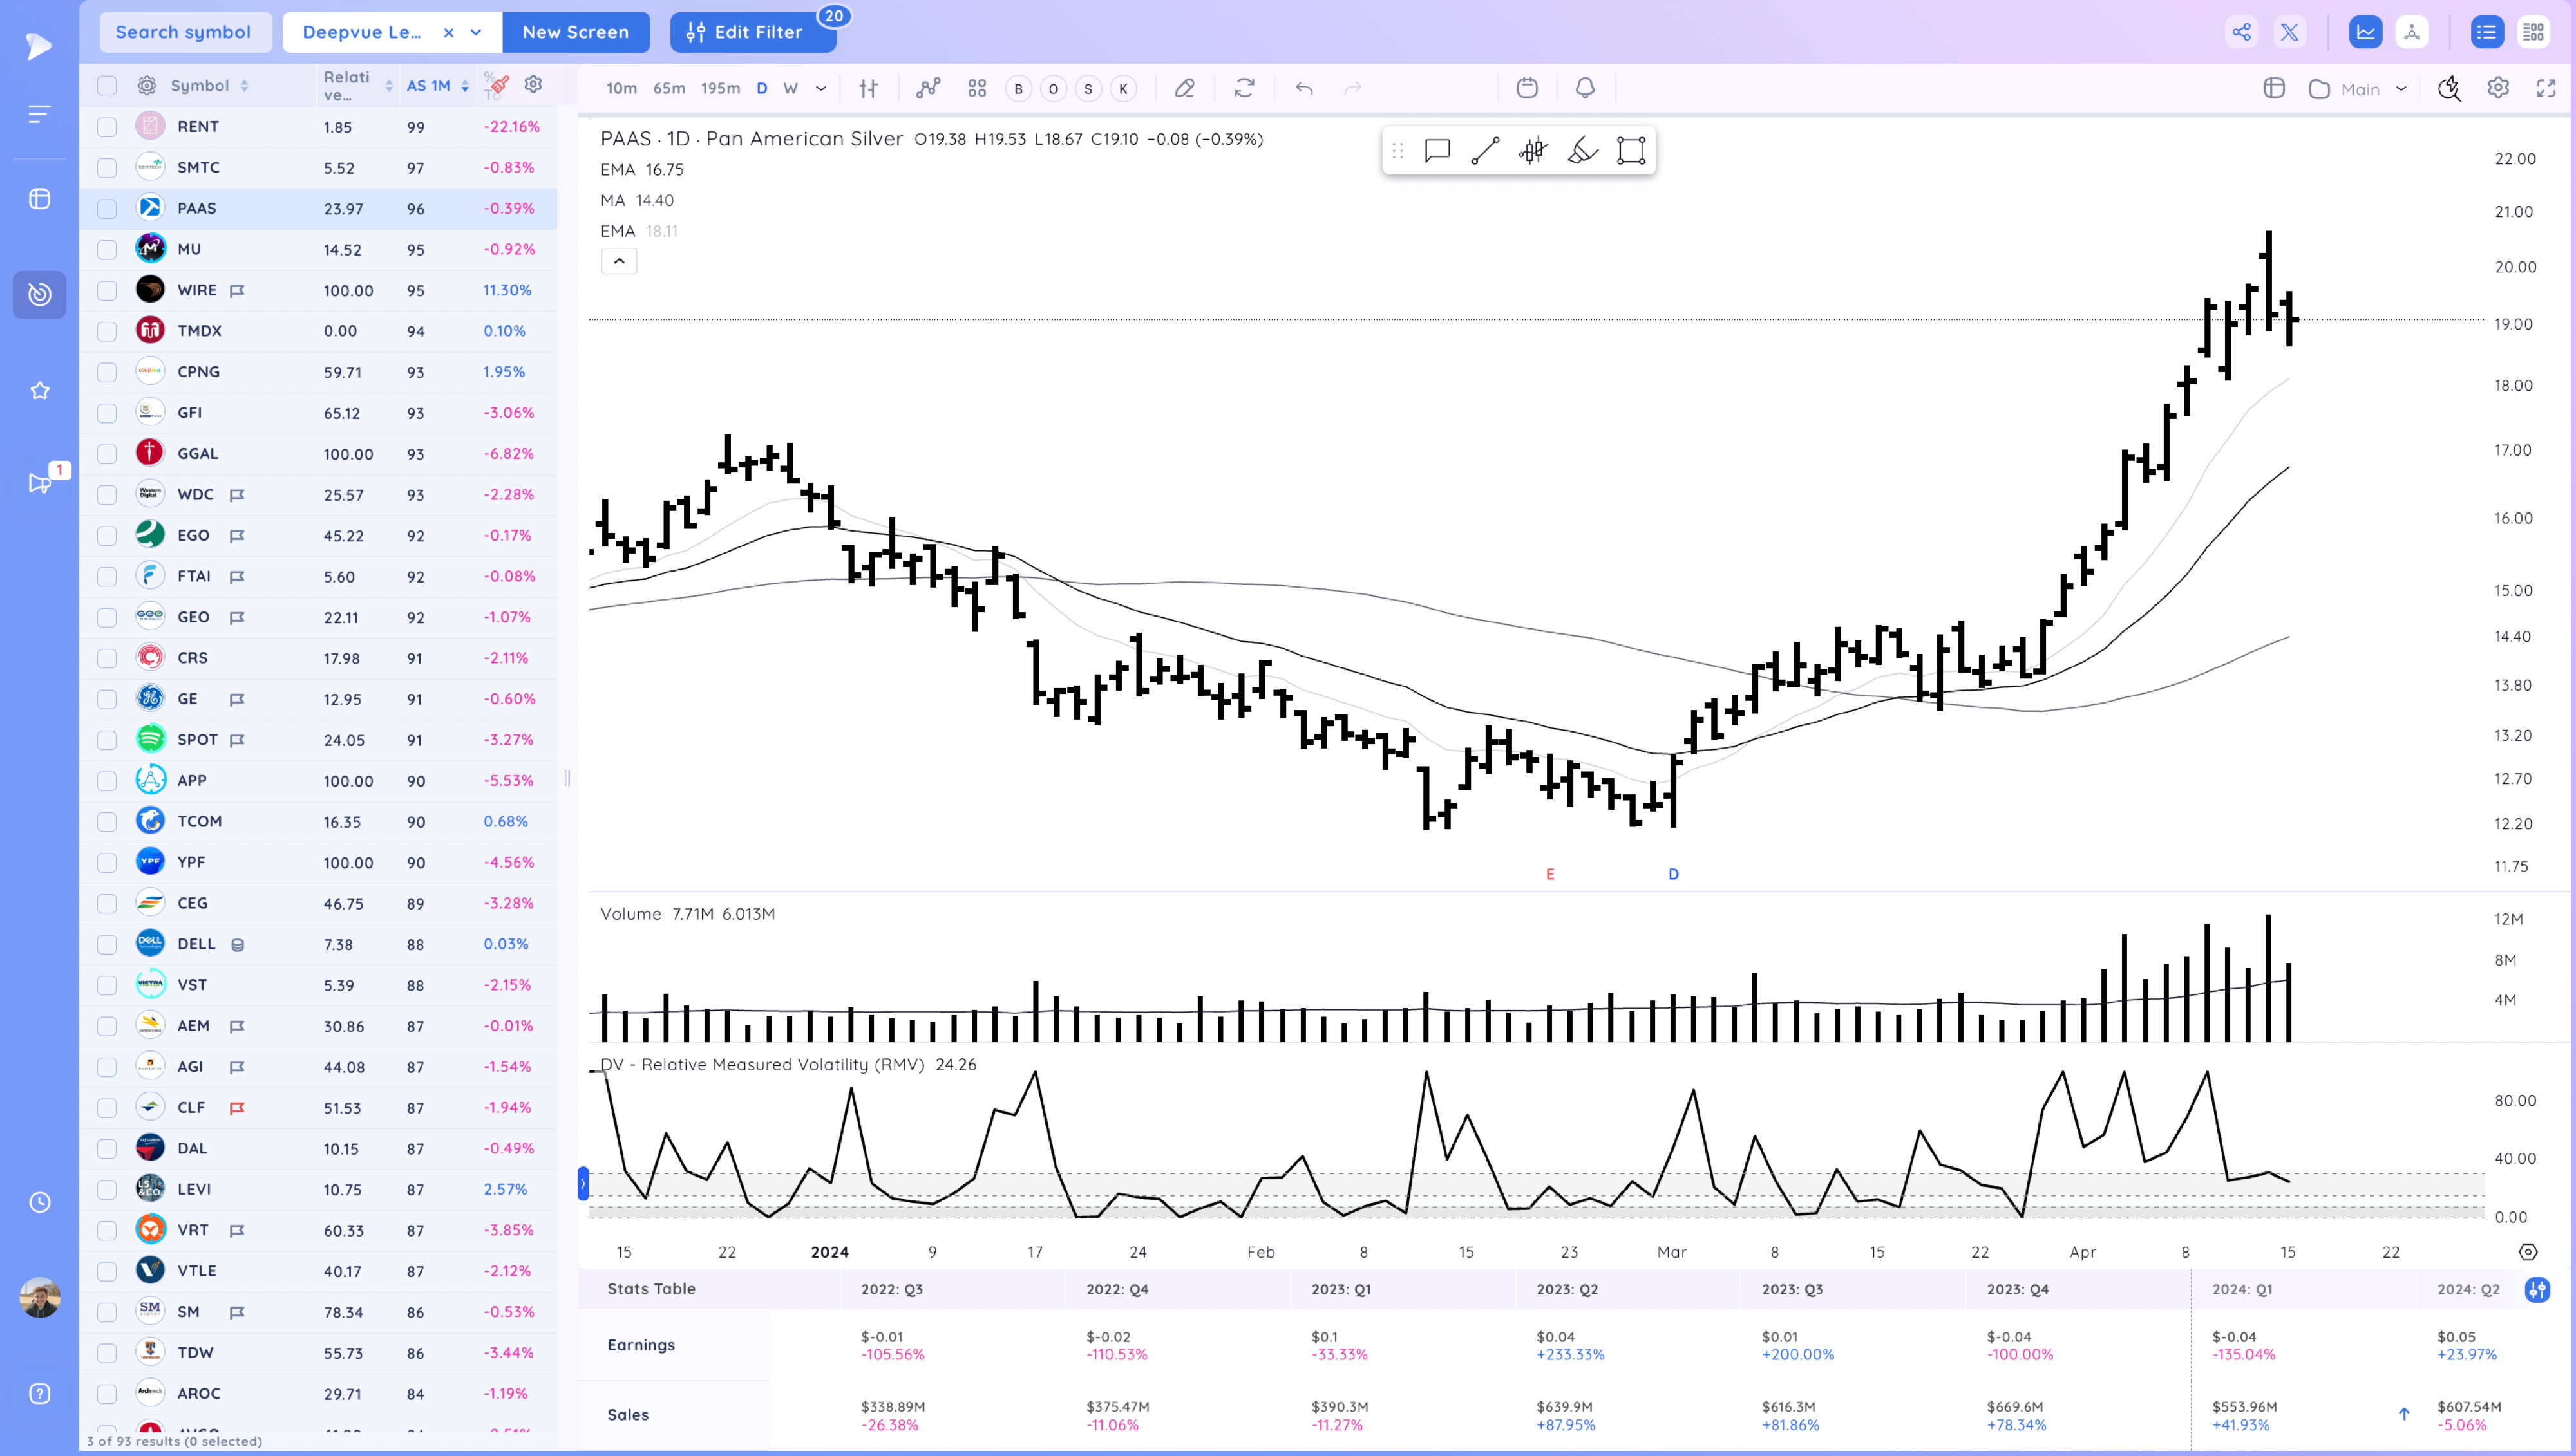Open the layout table icon in the left sidebar
Image resolution: width=2576 pixels, height=1456 pixels.
click(39, 198)
